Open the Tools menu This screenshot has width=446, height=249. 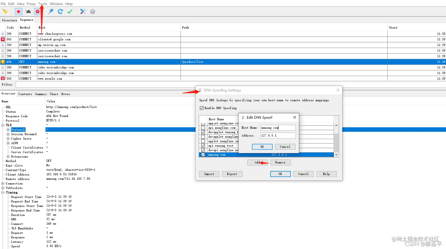coord(42,4)
